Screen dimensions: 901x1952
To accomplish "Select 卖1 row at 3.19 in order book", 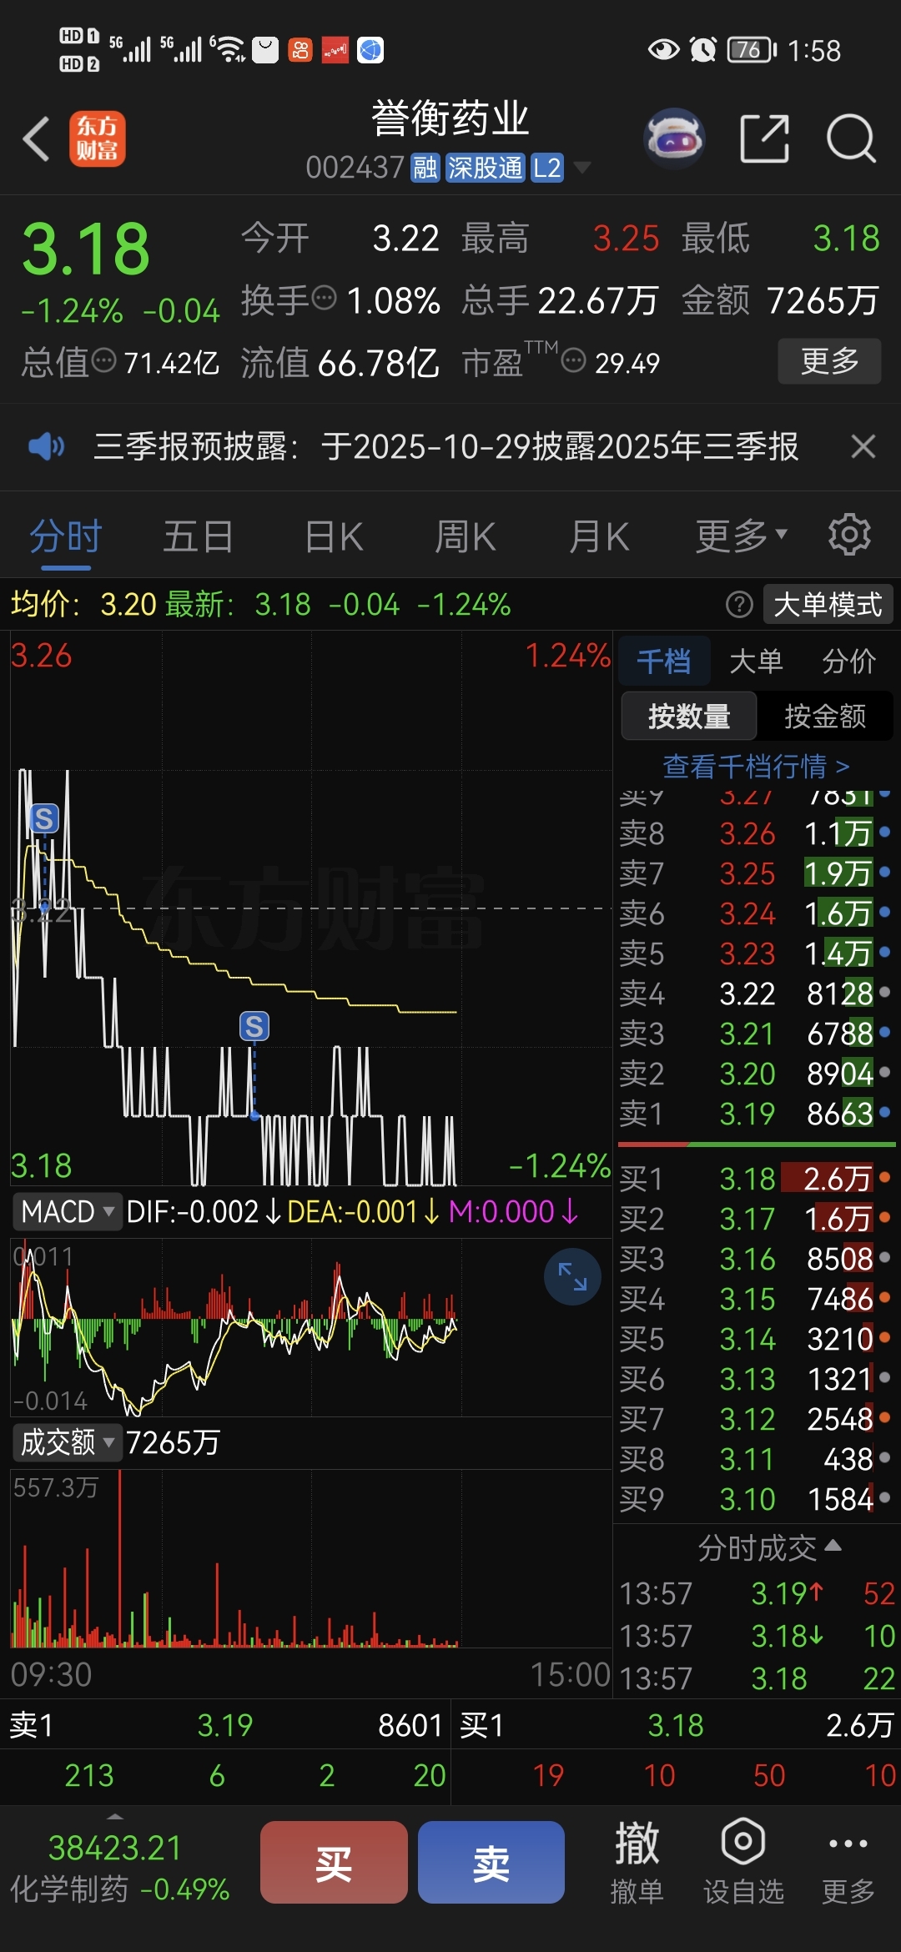I will pyautogui.click(x=756, y=1114).
